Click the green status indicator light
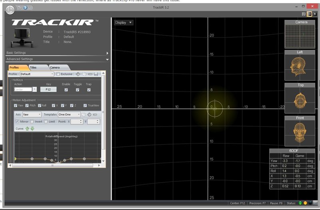This screenshot has height=210, width=320. tap(300, 203)
